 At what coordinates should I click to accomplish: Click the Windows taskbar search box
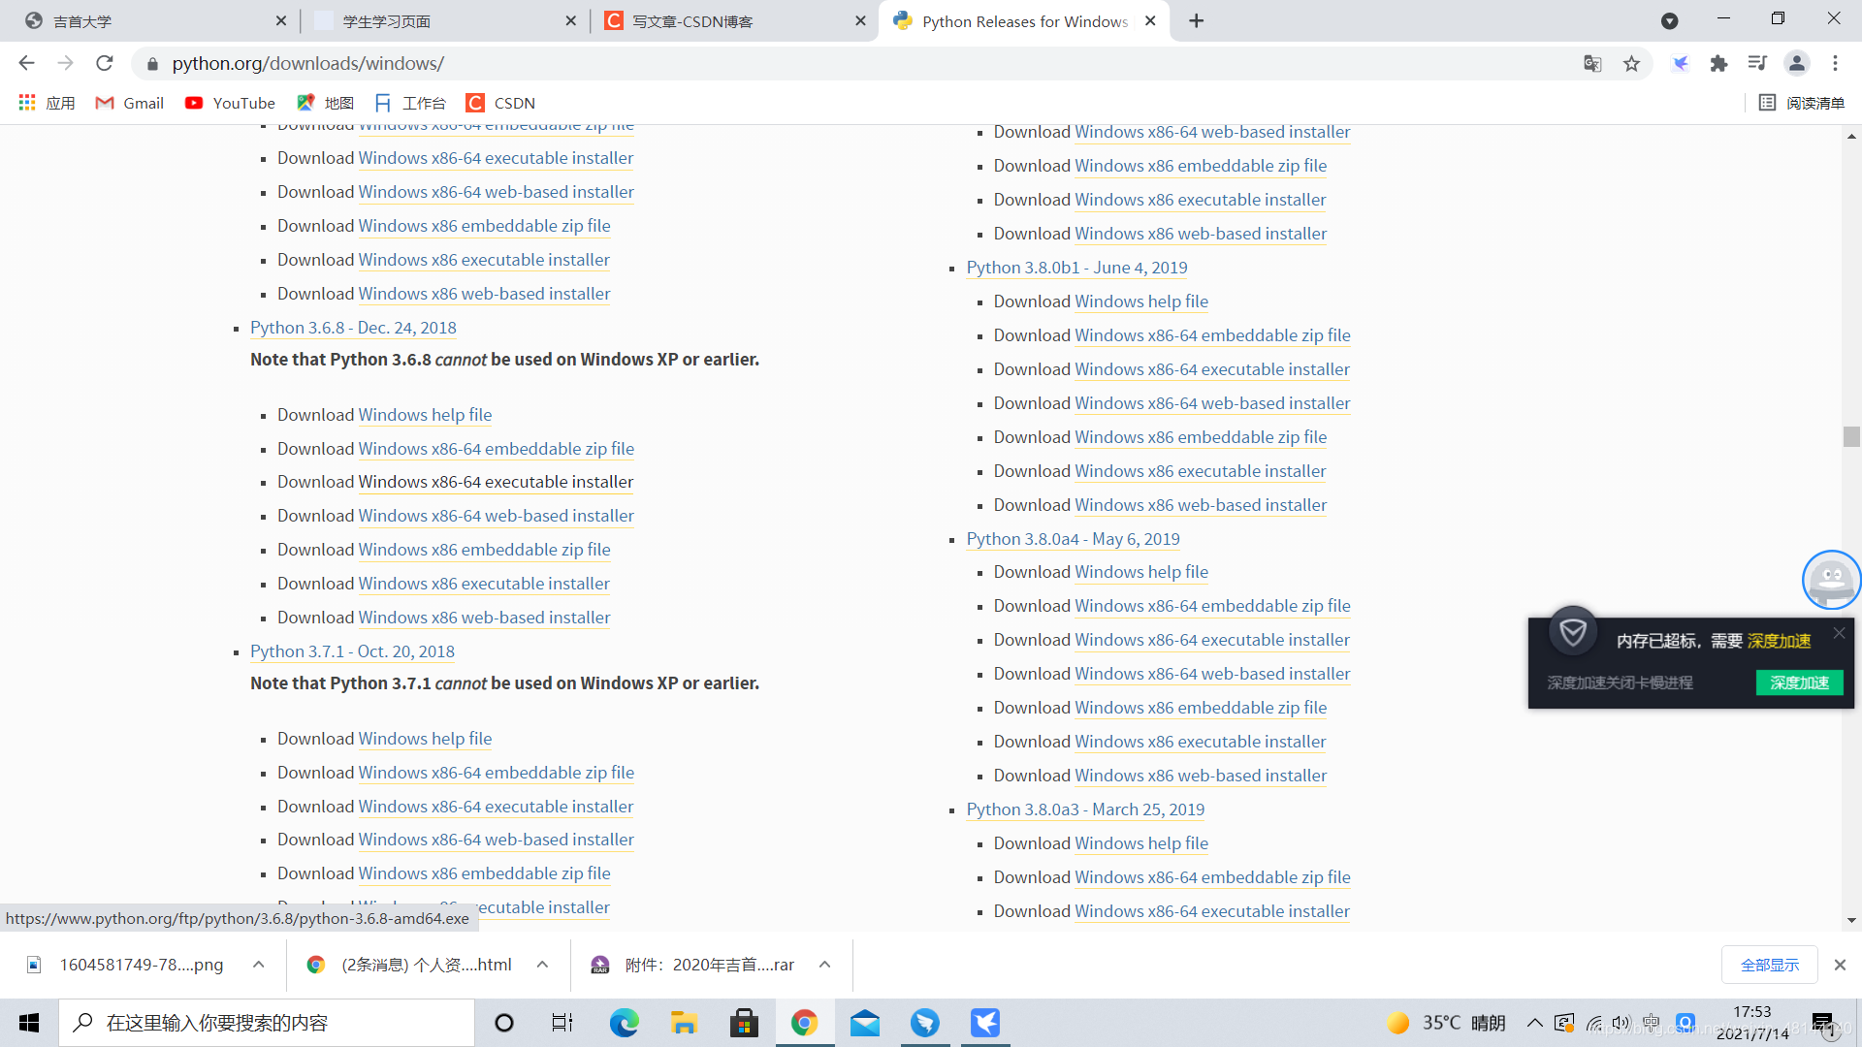(267, 1023)
